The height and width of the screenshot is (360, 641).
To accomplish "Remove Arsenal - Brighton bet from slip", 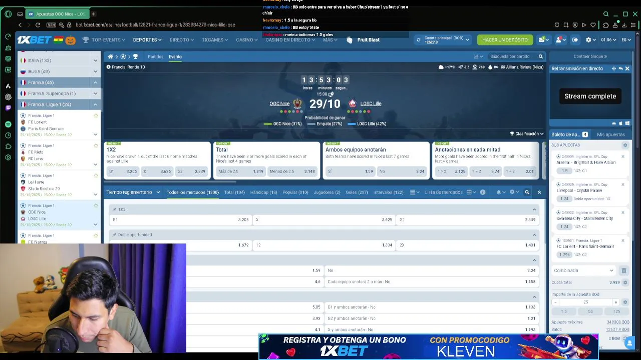I will tap(623, 156).
